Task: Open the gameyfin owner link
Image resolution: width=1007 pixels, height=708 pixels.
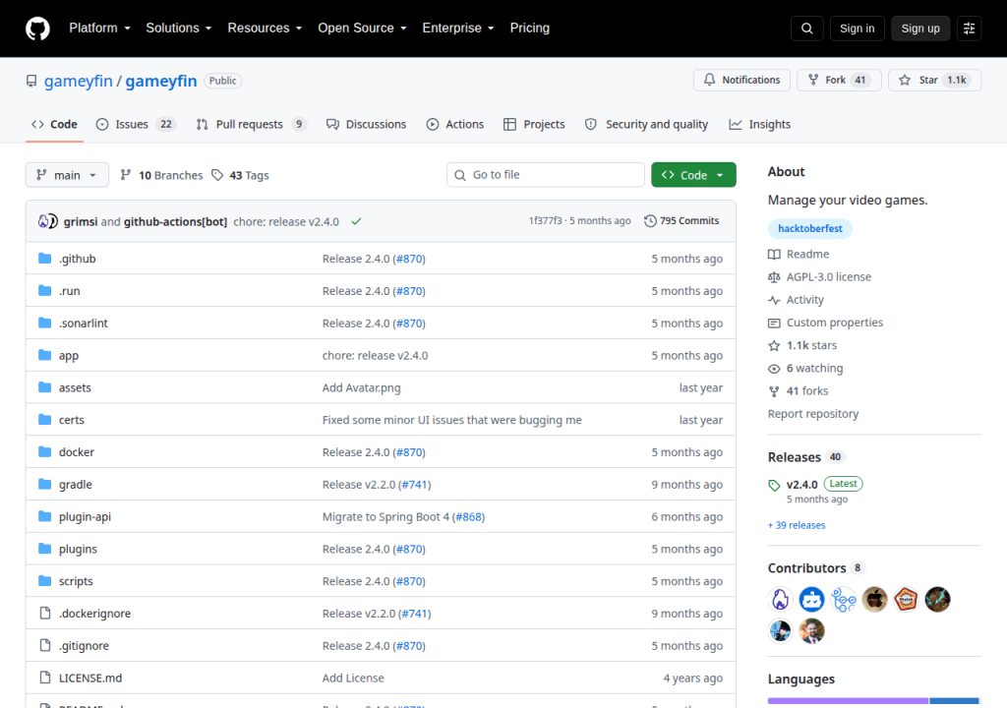Action: pyautogui.click(x=79, y=81)
